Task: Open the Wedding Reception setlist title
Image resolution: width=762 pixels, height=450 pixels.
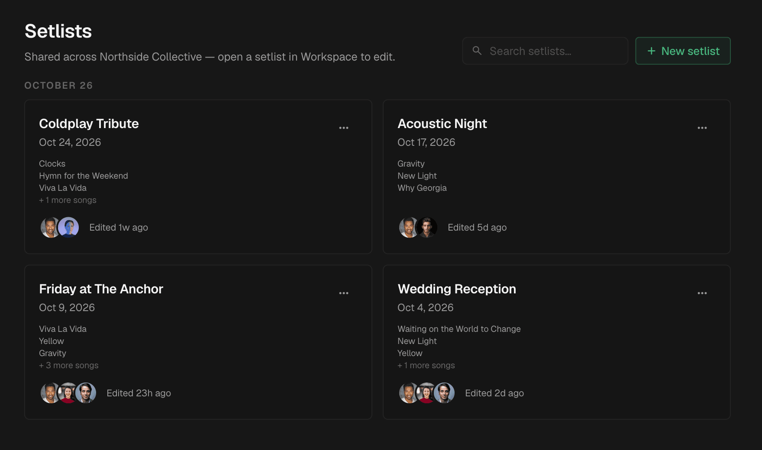Action: [x=457, y=289]
